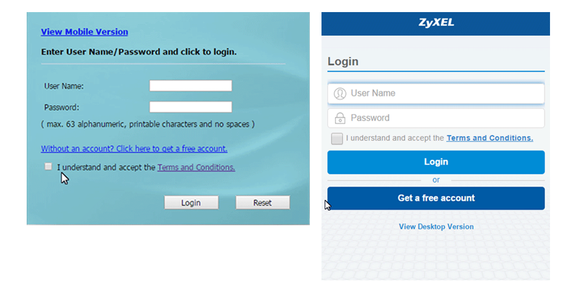The height and width of the screenshot is (290, 581).
Task: Click the padlock icon inside mobile Password field
Action: tap(340, 118)
